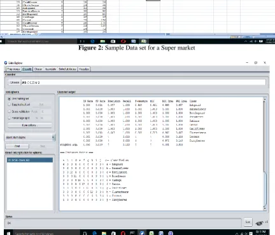Open Edge icon on upper Excel-window taskbar

pos(92,41)
